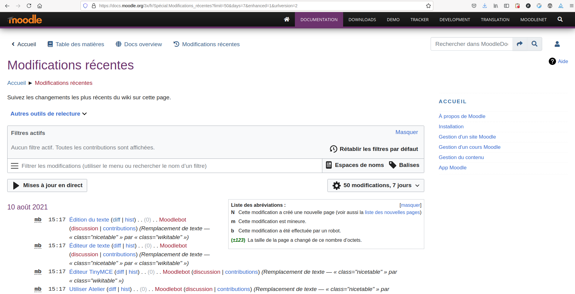
Task: Open the DEVELOPMENT menu item
Action: point(455,20)
